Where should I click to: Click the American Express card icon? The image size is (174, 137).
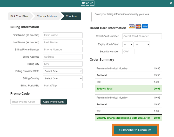click(145, 26)
